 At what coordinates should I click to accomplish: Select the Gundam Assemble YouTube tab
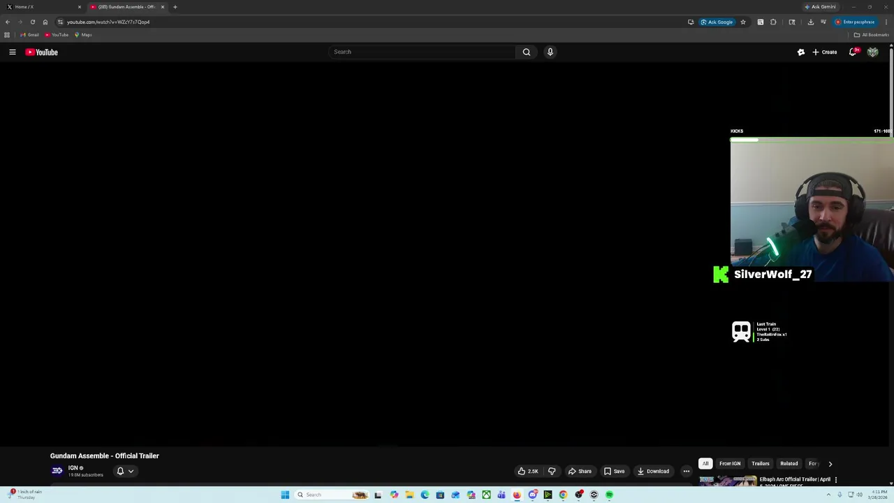tap(127, 7)
